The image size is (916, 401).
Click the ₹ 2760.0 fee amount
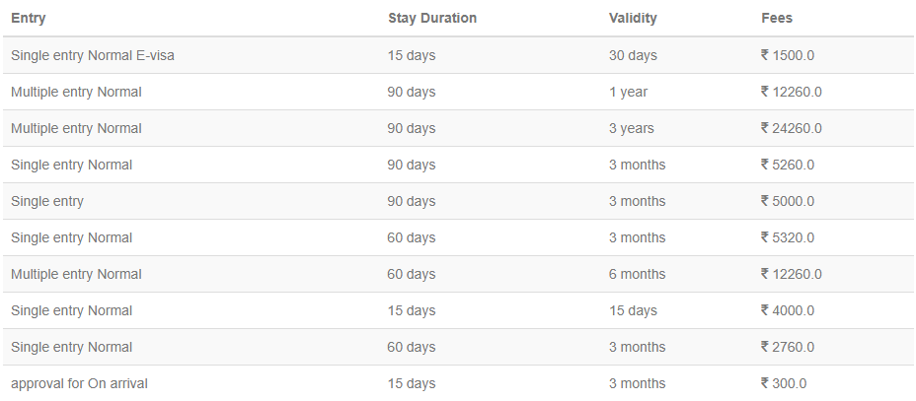coord(788,347)
